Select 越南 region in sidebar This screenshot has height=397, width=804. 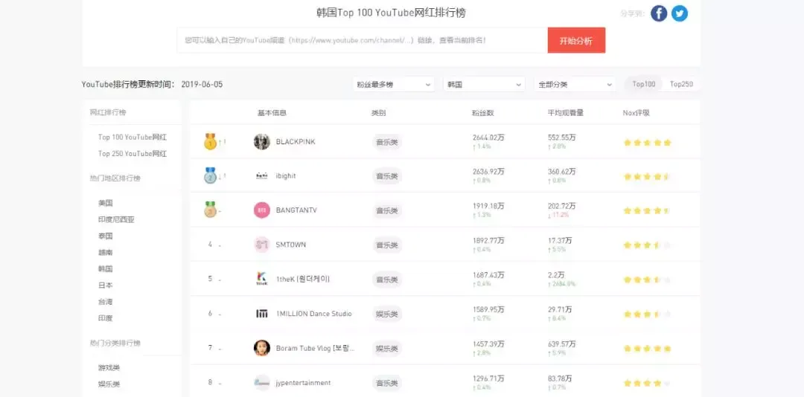pyautogui.click(x=105, y=252)
